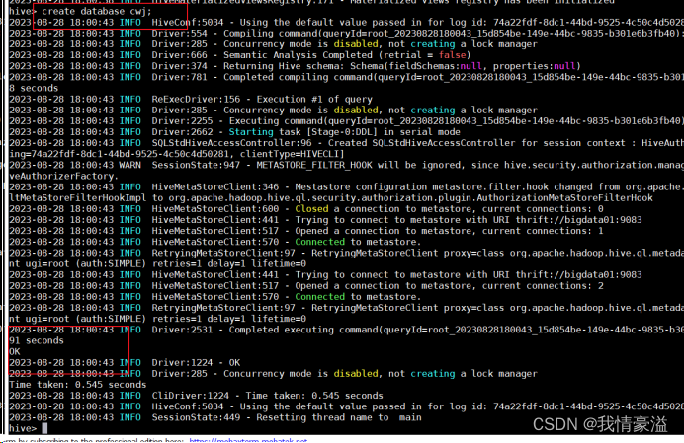The height and width of the screenshot is (443, 684).
Task: Click the 'current connections: 1' log line
Action: coord(306,231)
